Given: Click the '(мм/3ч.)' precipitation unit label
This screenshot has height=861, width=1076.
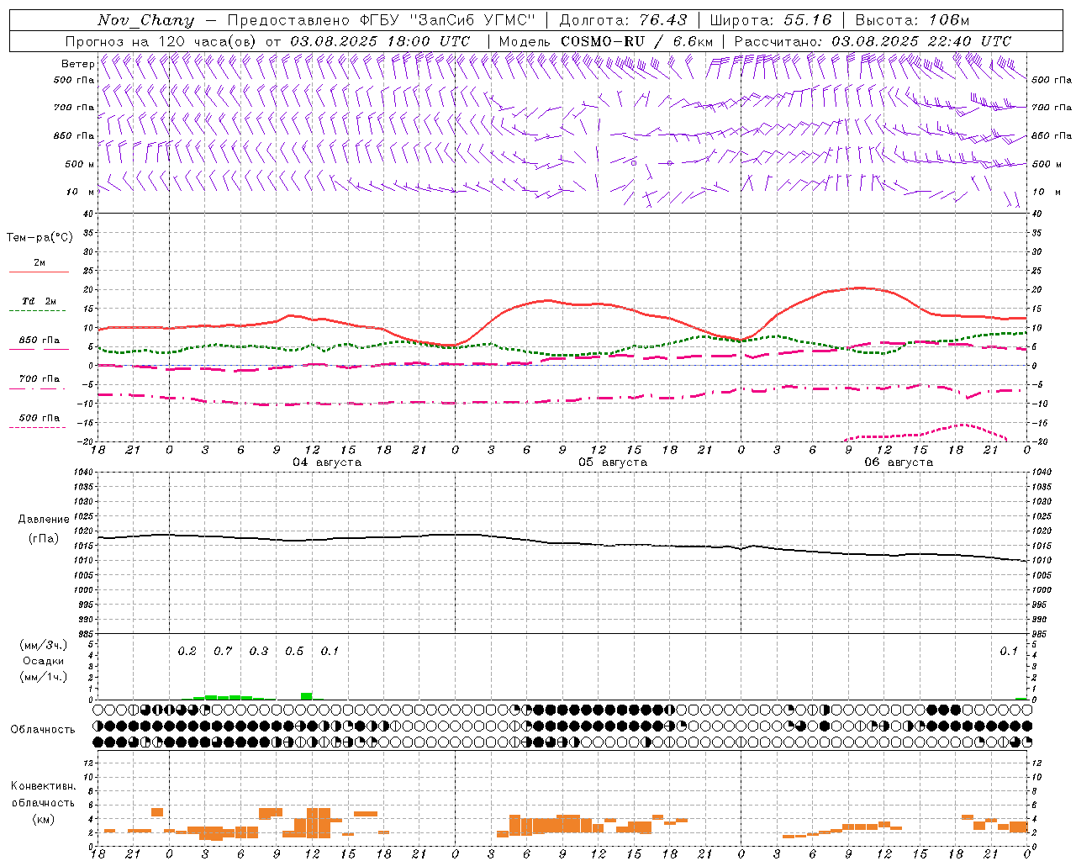Looking at the screenshot, I should (x=44, y=645).
